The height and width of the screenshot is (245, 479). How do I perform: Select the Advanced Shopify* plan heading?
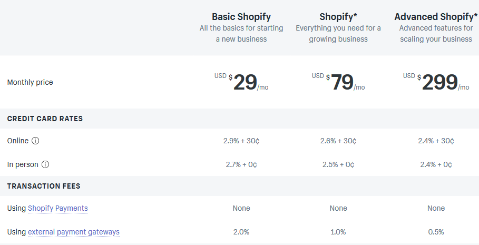pyautogui.click(x=436, y=16)
